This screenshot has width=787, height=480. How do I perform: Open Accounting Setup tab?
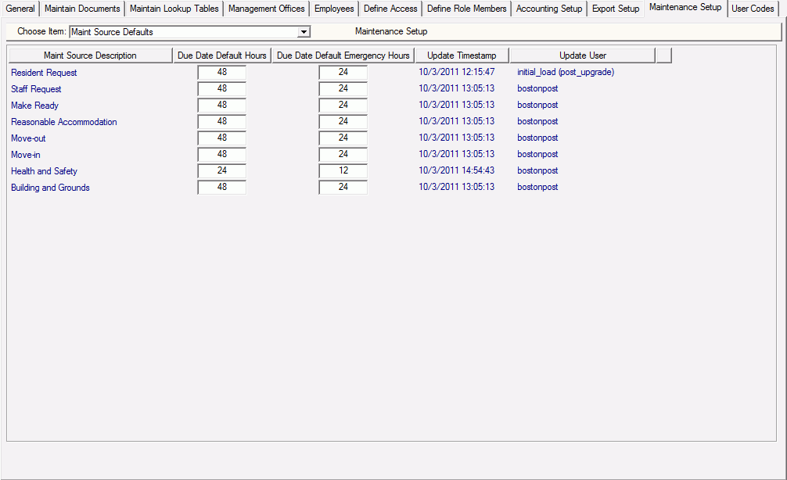(x=549, y=9)
